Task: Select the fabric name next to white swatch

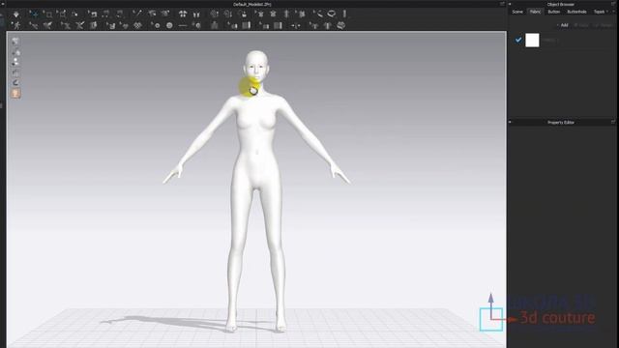Action: [x=550, y=40]
